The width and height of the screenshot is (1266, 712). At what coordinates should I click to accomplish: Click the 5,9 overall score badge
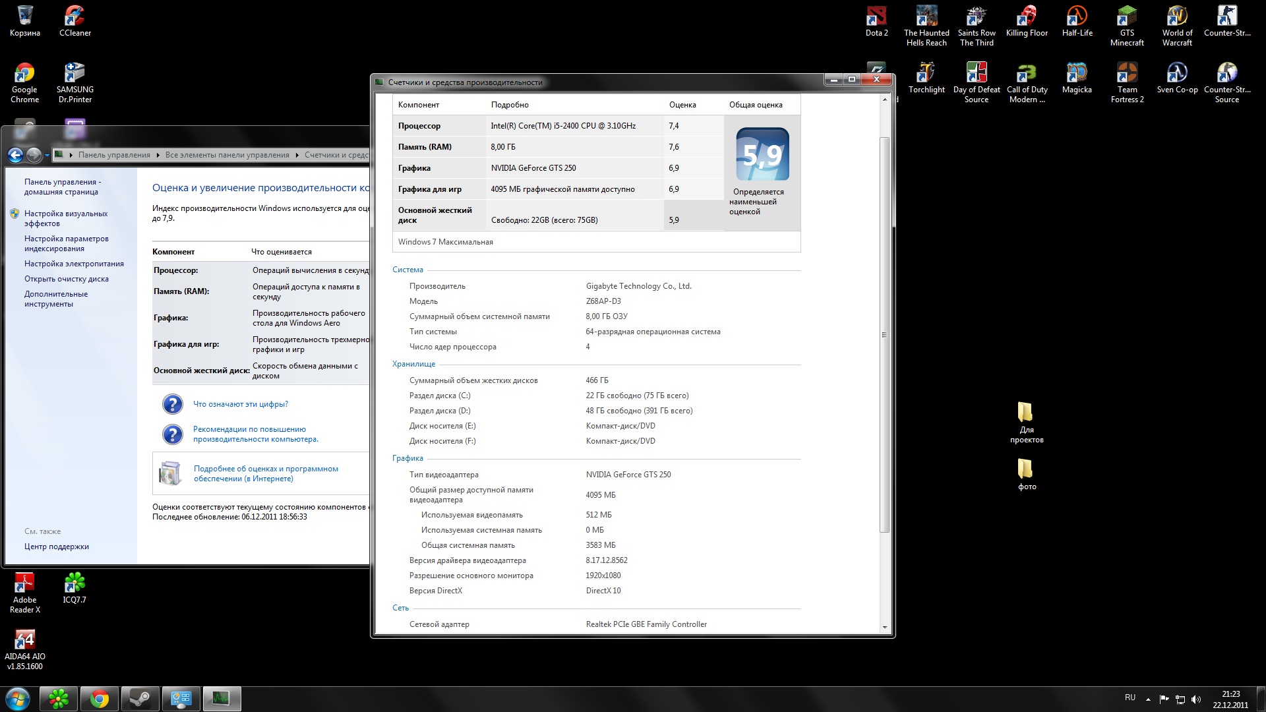pos(762,154)
